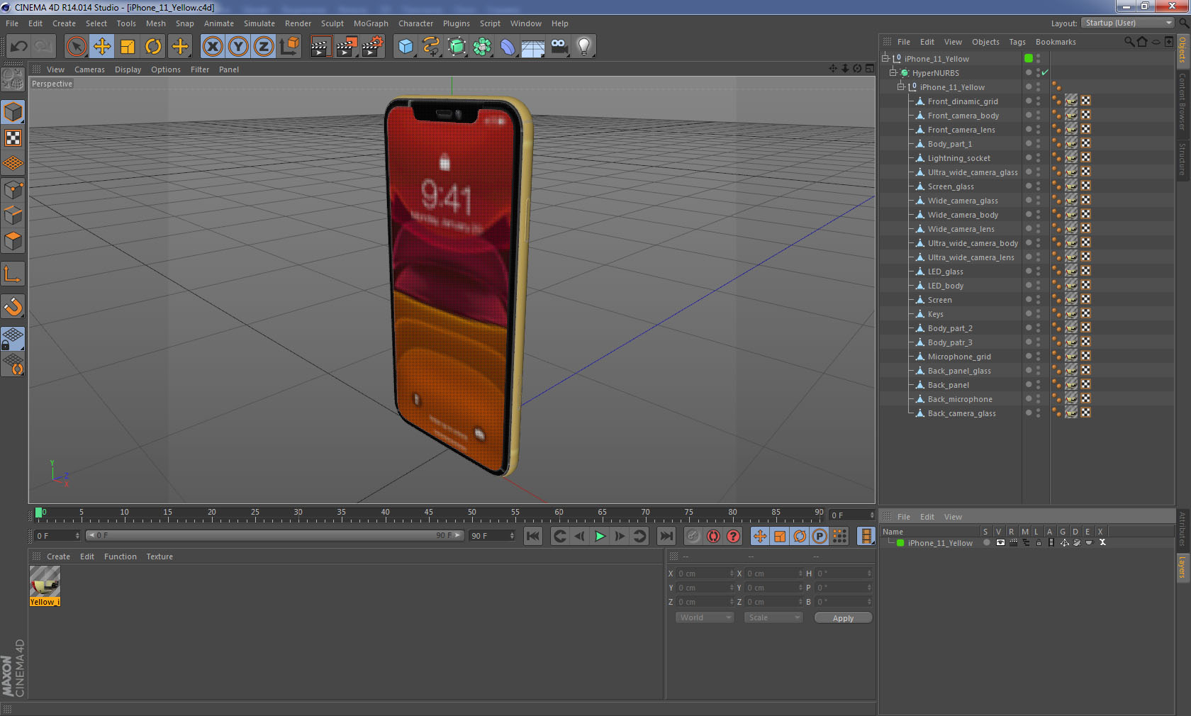Add a camera object
Image resolution: width=1191 pixels, height=716 pixels.
559,47
